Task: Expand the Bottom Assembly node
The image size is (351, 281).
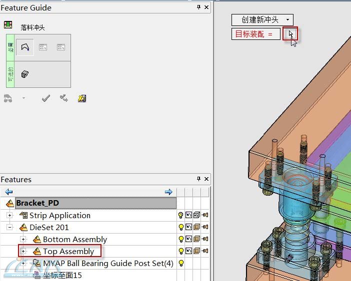Action: (x=23, y=240)
